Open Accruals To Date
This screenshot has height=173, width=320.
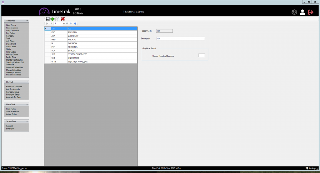[x=13, y=97]
